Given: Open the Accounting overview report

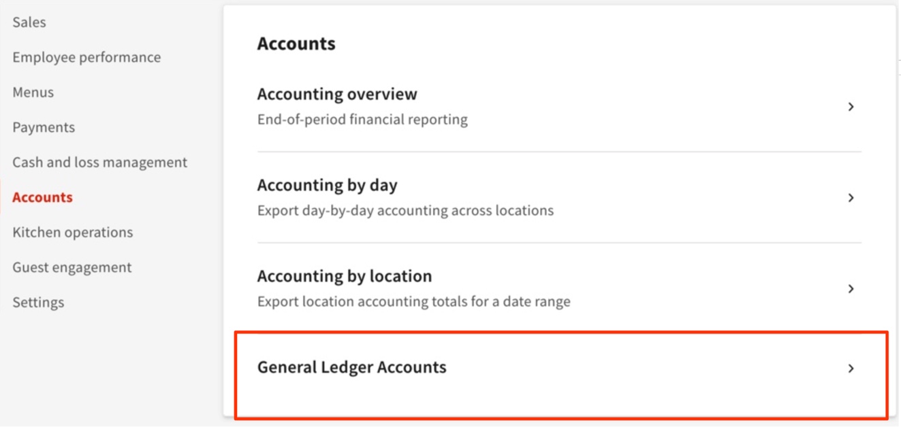Looking at the screenshot, I should [336, 94].
